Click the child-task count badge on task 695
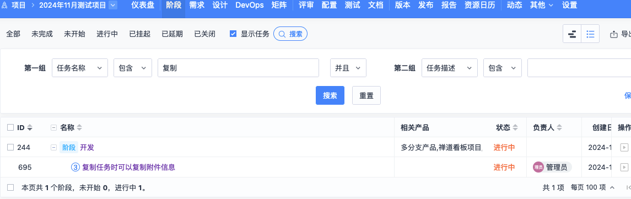 tap(75, 167)
